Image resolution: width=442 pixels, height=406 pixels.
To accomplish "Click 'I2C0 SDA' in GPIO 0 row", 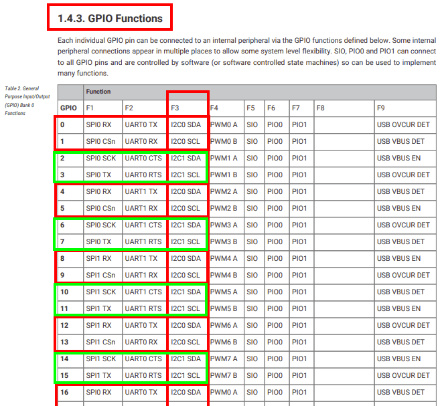I will [186, 124].
